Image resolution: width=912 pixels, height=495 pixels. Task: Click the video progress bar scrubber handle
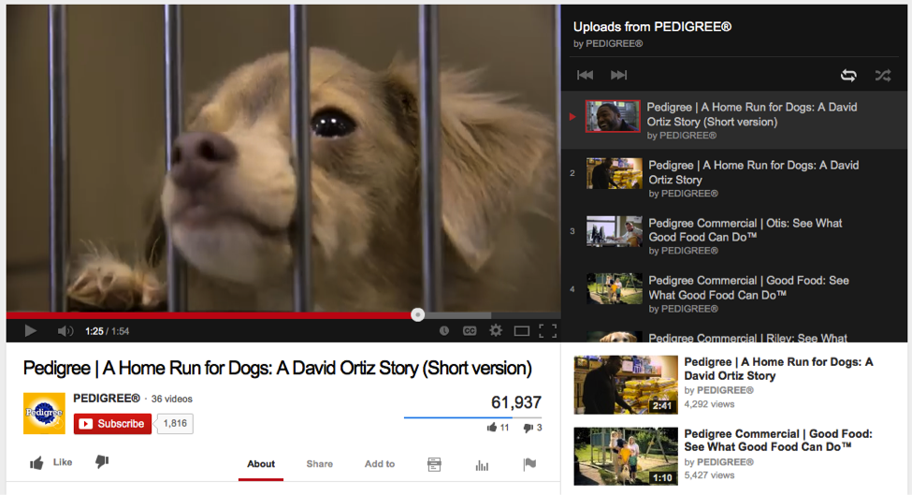pos(417,314)
